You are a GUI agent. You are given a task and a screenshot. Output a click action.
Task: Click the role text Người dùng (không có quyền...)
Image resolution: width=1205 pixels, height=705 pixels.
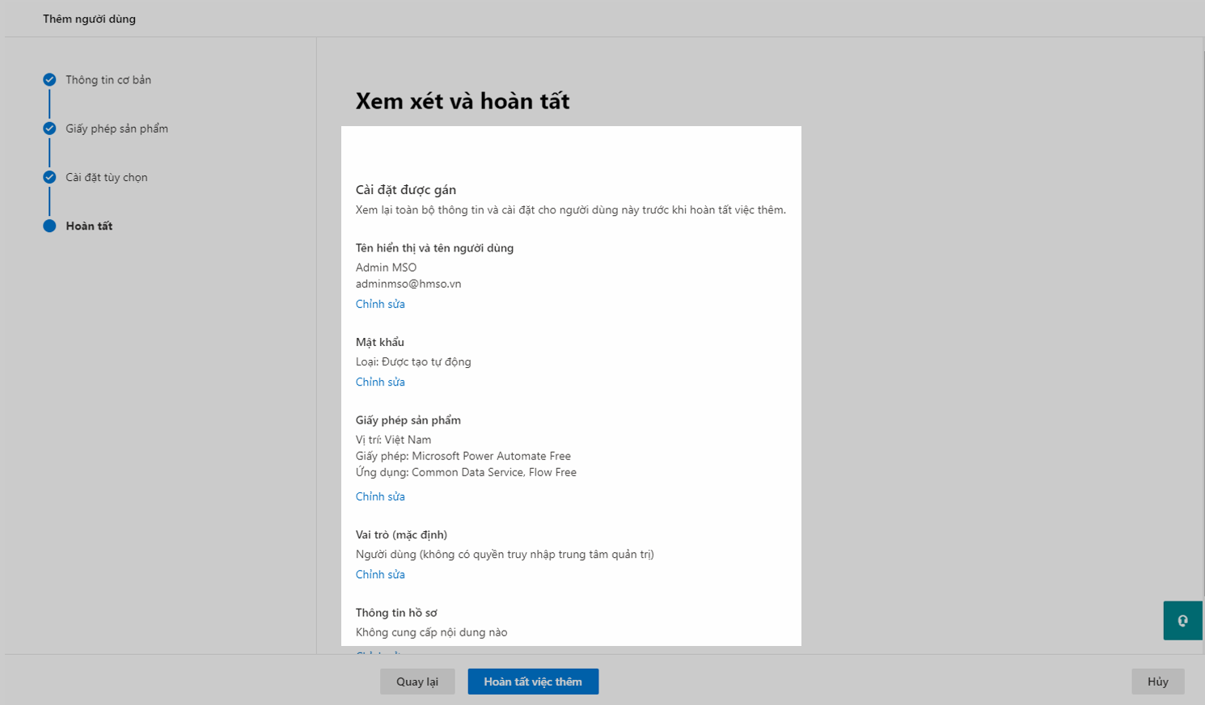point(505,555)
